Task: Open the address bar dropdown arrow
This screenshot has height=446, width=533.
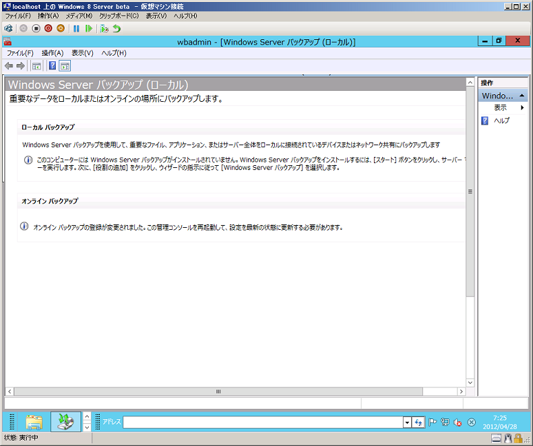Action: [x=407, y=422]
